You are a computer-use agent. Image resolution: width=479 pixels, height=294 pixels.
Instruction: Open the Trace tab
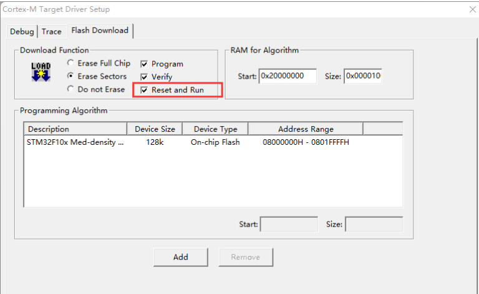pyautogui.click(x=52, y=31)
